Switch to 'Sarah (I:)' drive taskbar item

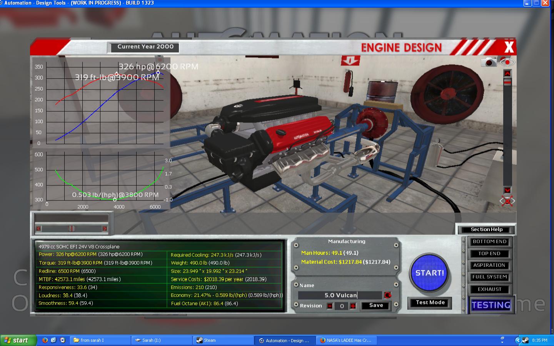tap(162, 340)
